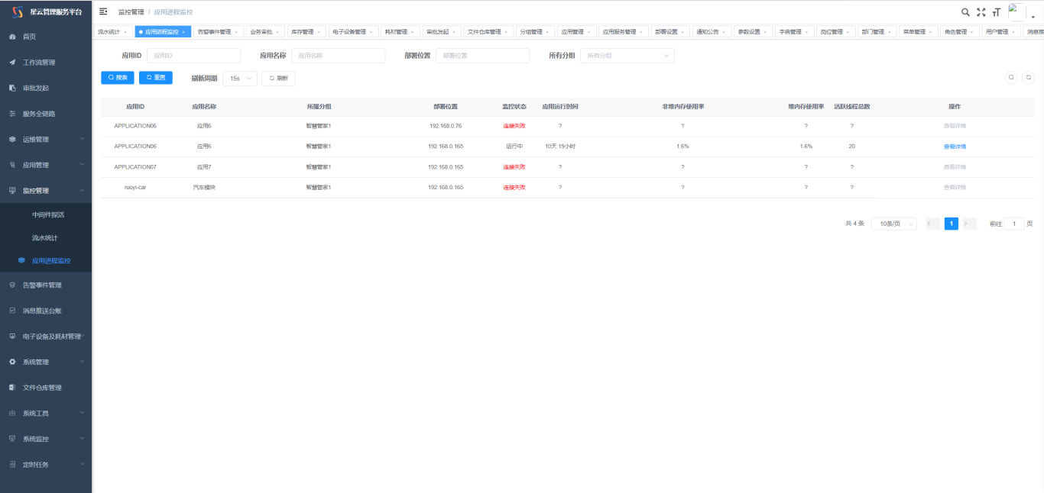Close the 流水统计 tab

[x=125, y=32]
